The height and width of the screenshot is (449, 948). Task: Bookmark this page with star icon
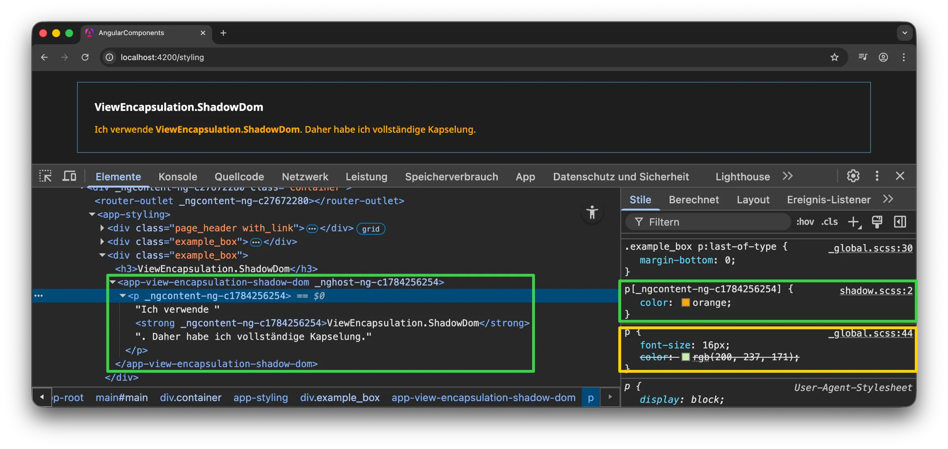tap(834, 57)
